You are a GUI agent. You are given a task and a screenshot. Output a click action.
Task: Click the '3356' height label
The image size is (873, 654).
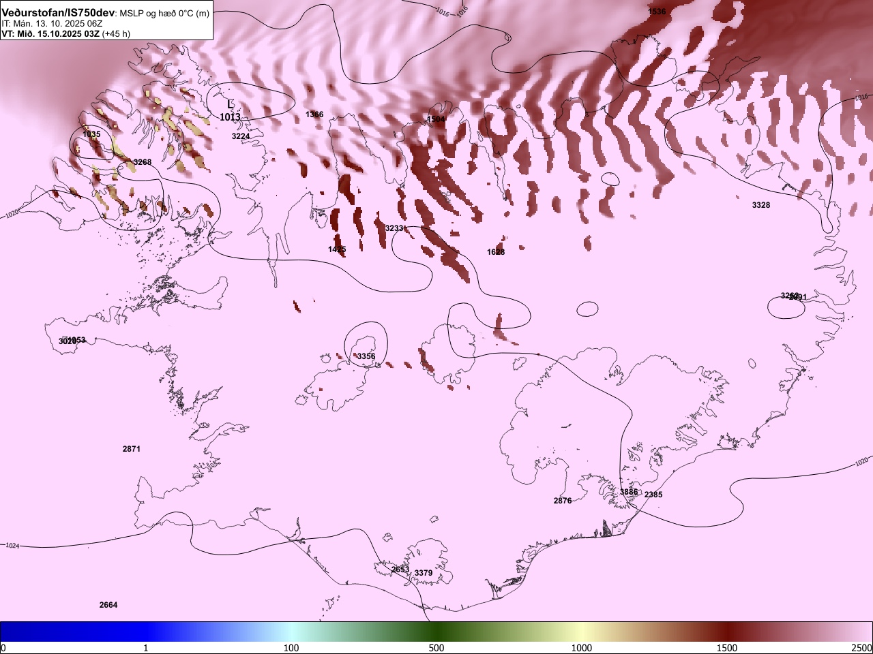pyautogui.click(x=366, y=356)
